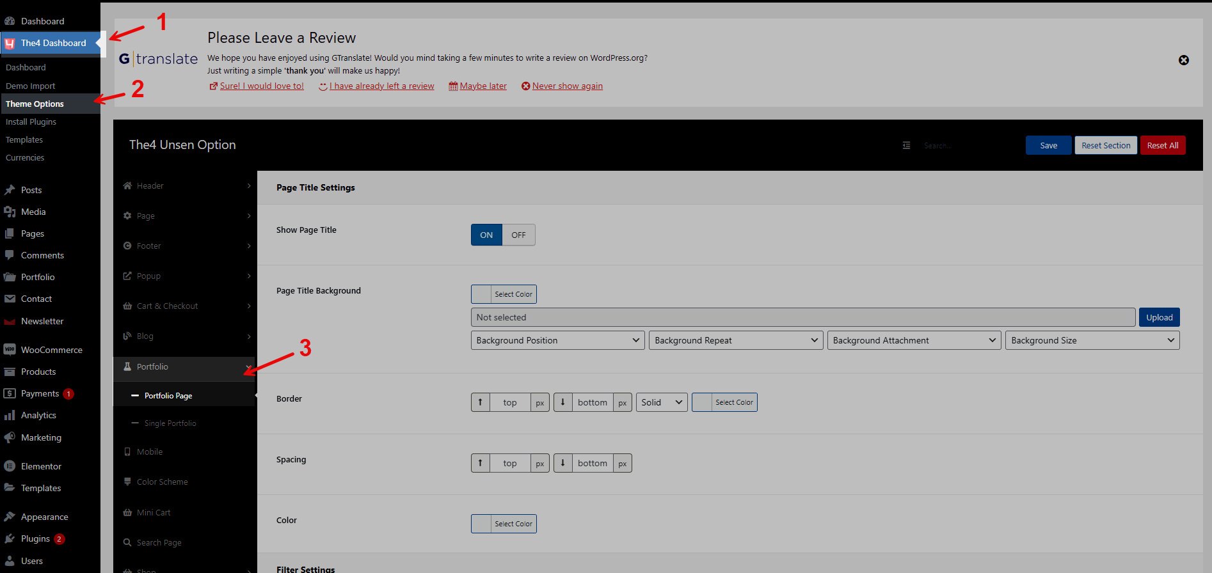Open Background Attachment dropdown
This screenshot has height=573, width=1212.
(914, 340)
